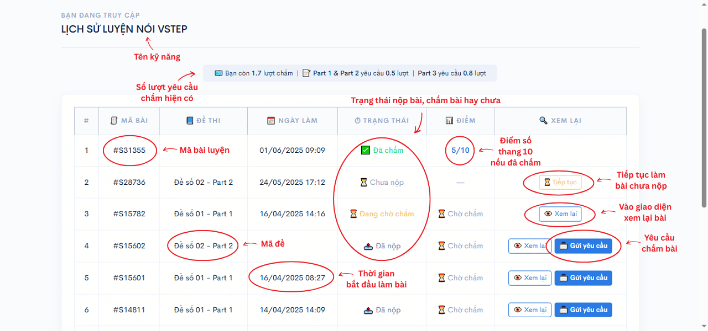The height and width of the screenshot is (331, 708).
Task: Continue unfinished test with Tiếp tục button
Action: pos(560,182)
